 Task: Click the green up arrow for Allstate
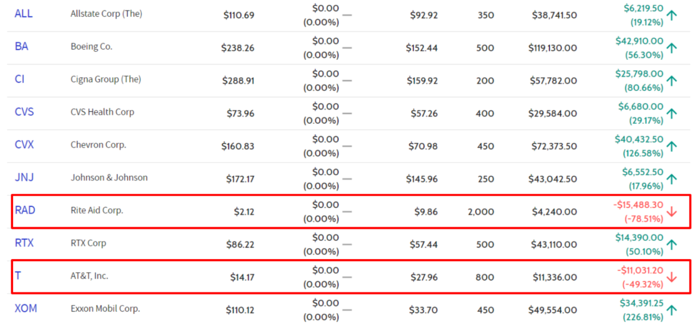[x=672, y=16]
